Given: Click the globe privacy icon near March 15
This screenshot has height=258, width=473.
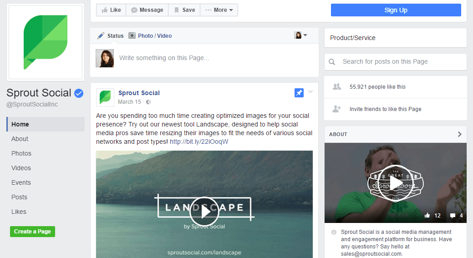Looking at the screenshot, I should click(148, 102).
